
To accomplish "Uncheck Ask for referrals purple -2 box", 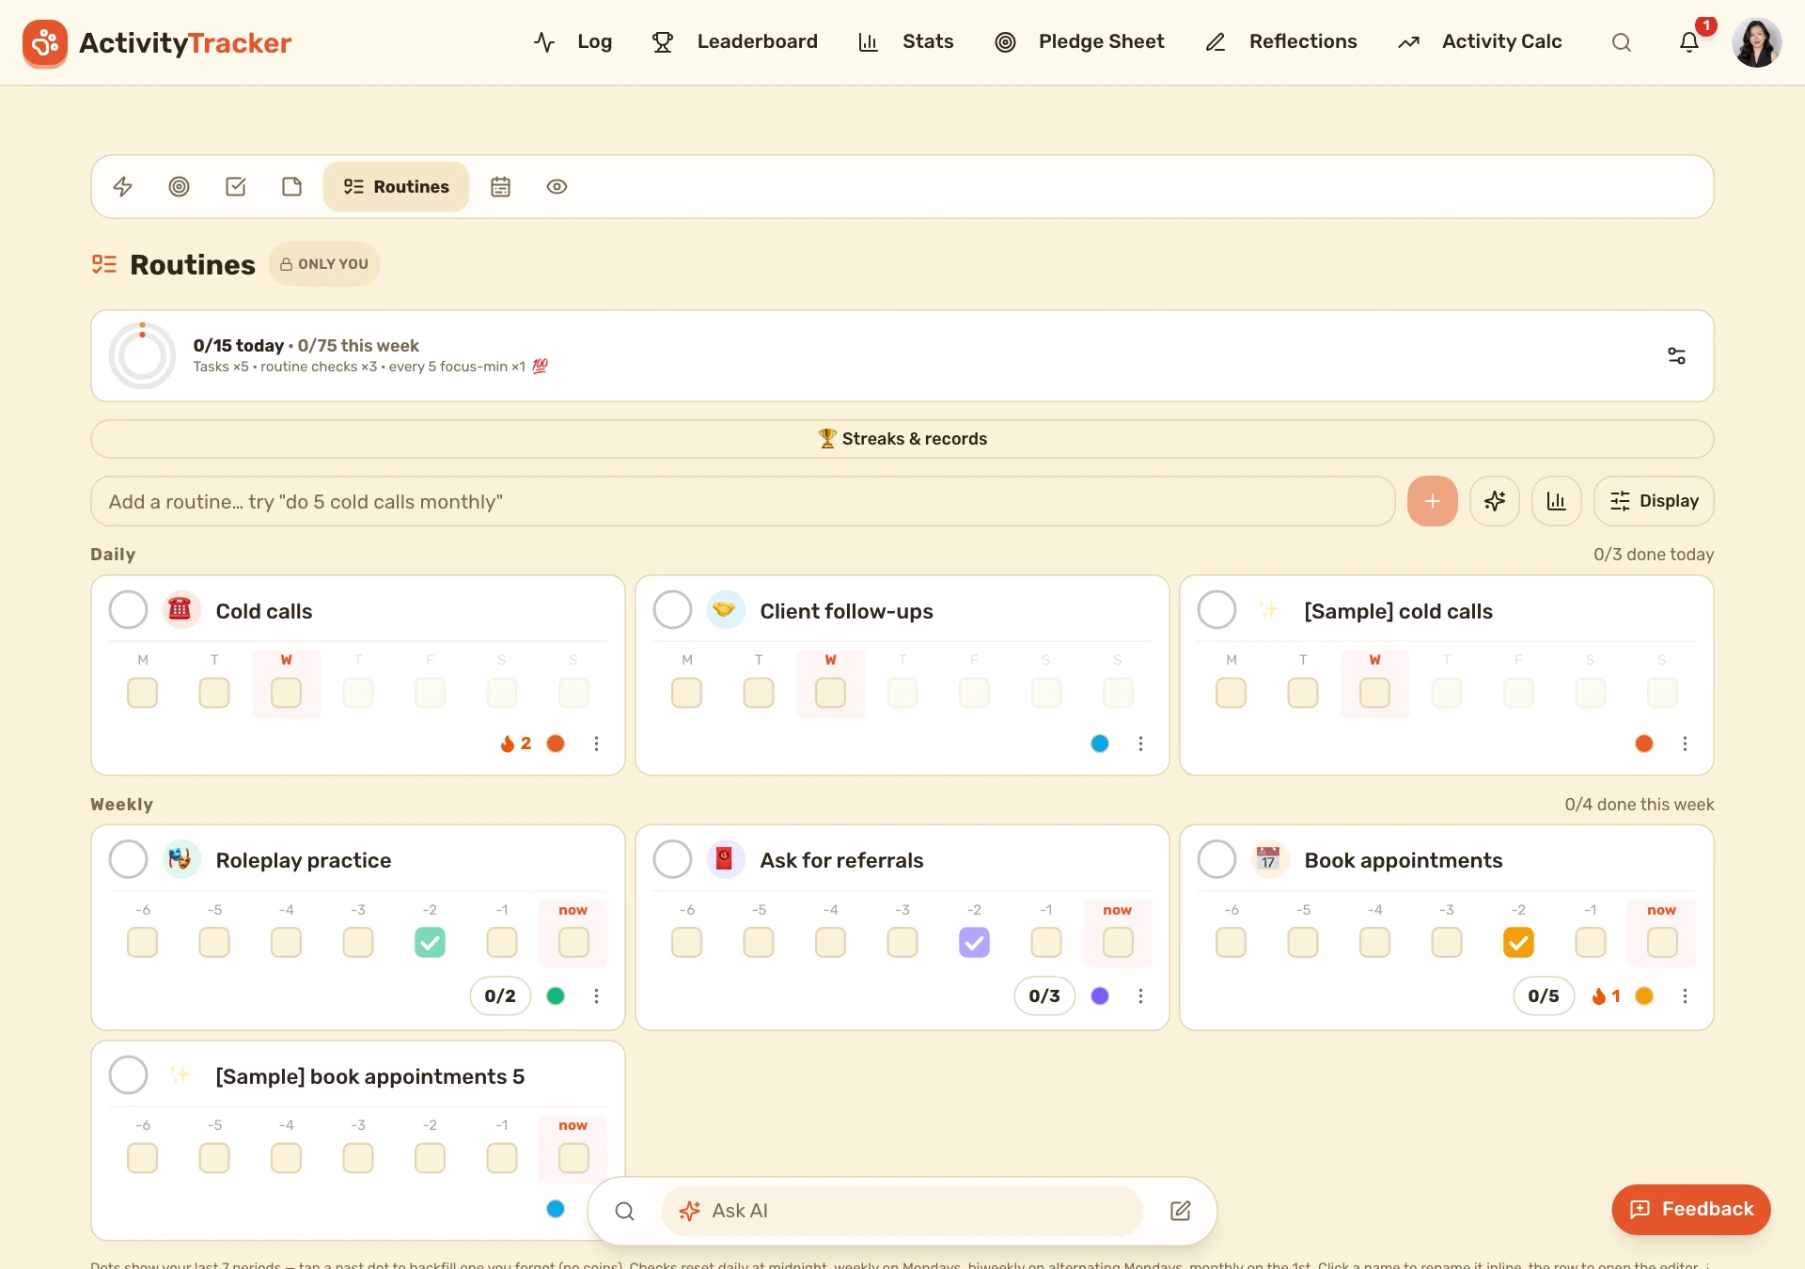I will [x=974, y=942].
